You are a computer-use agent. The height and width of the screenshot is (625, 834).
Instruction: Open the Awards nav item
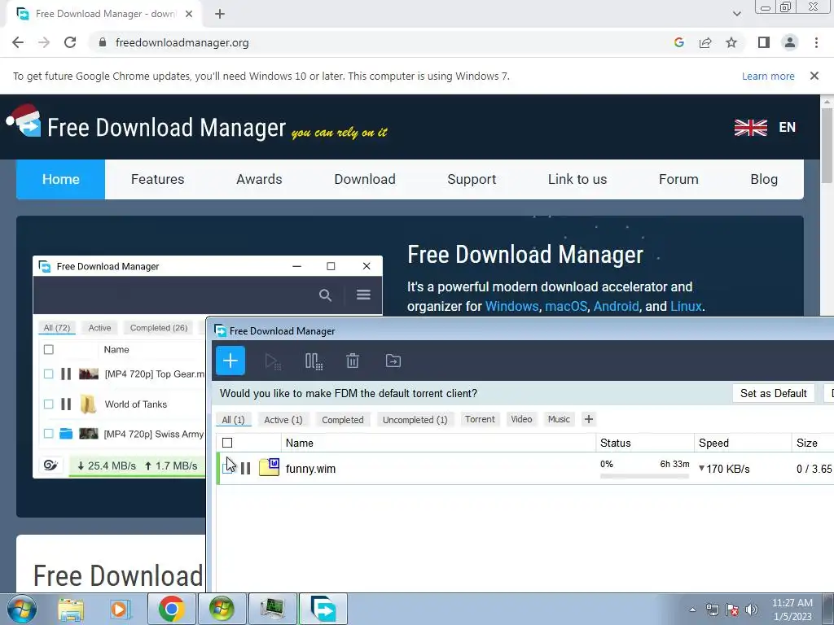pyautogui.click(x=259, y=179)
